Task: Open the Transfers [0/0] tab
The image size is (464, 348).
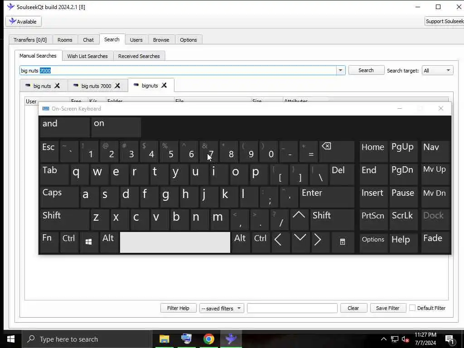Action: tap(30, 40)
